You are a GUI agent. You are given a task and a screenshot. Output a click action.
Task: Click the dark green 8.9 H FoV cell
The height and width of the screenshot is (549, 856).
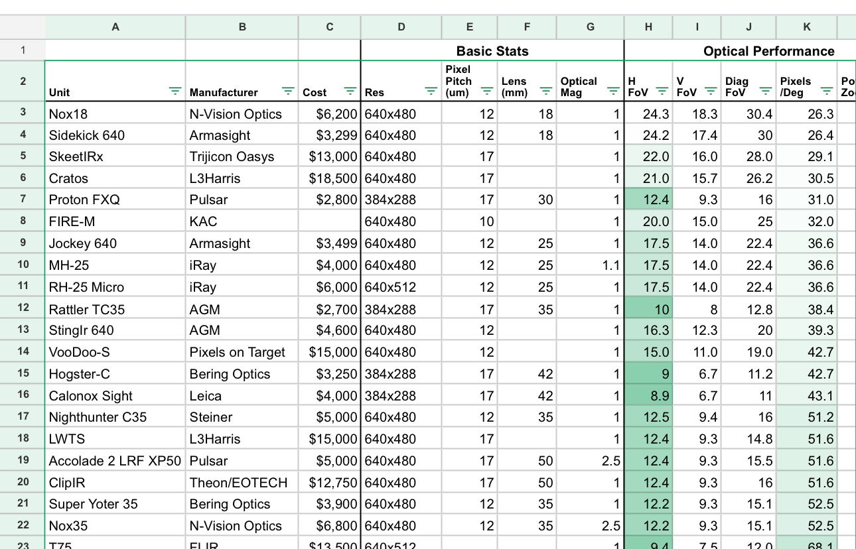648,396
